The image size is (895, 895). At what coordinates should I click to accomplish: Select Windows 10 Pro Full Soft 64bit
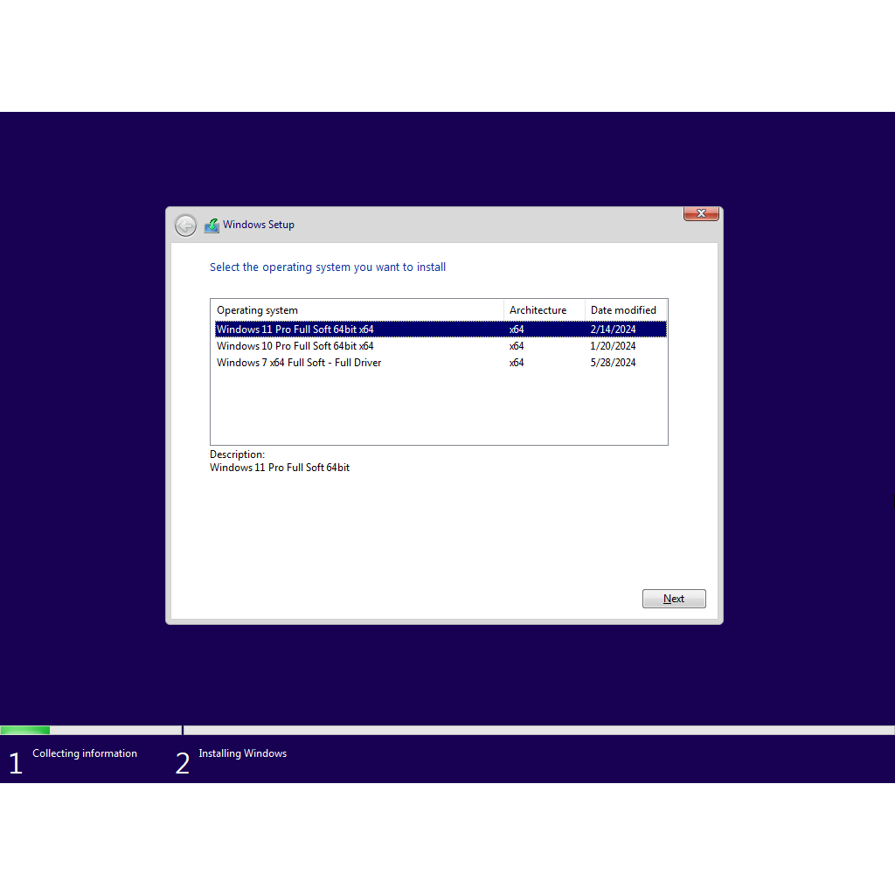[x=295, y=346]
